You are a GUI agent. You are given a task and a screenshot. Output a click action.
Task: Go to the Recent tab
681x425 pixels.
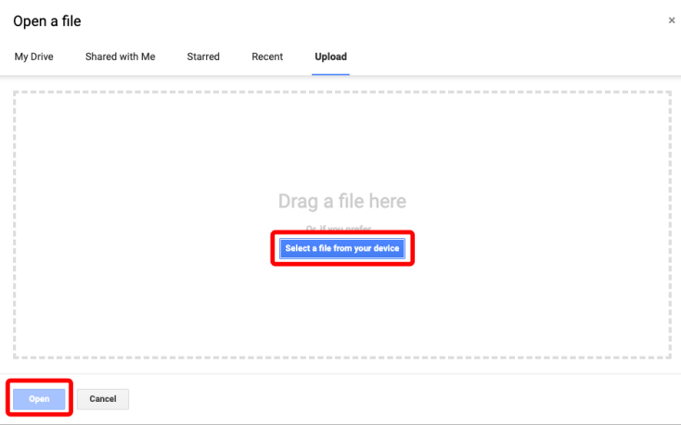[x=267, y=56]
